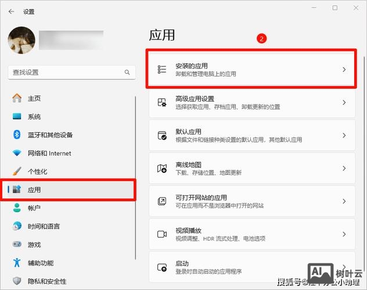Image resolution: width=367 pixels, height=290 pixels.
Task: Click the 高级应用设置 gear icon
Action: pos(162,102)
